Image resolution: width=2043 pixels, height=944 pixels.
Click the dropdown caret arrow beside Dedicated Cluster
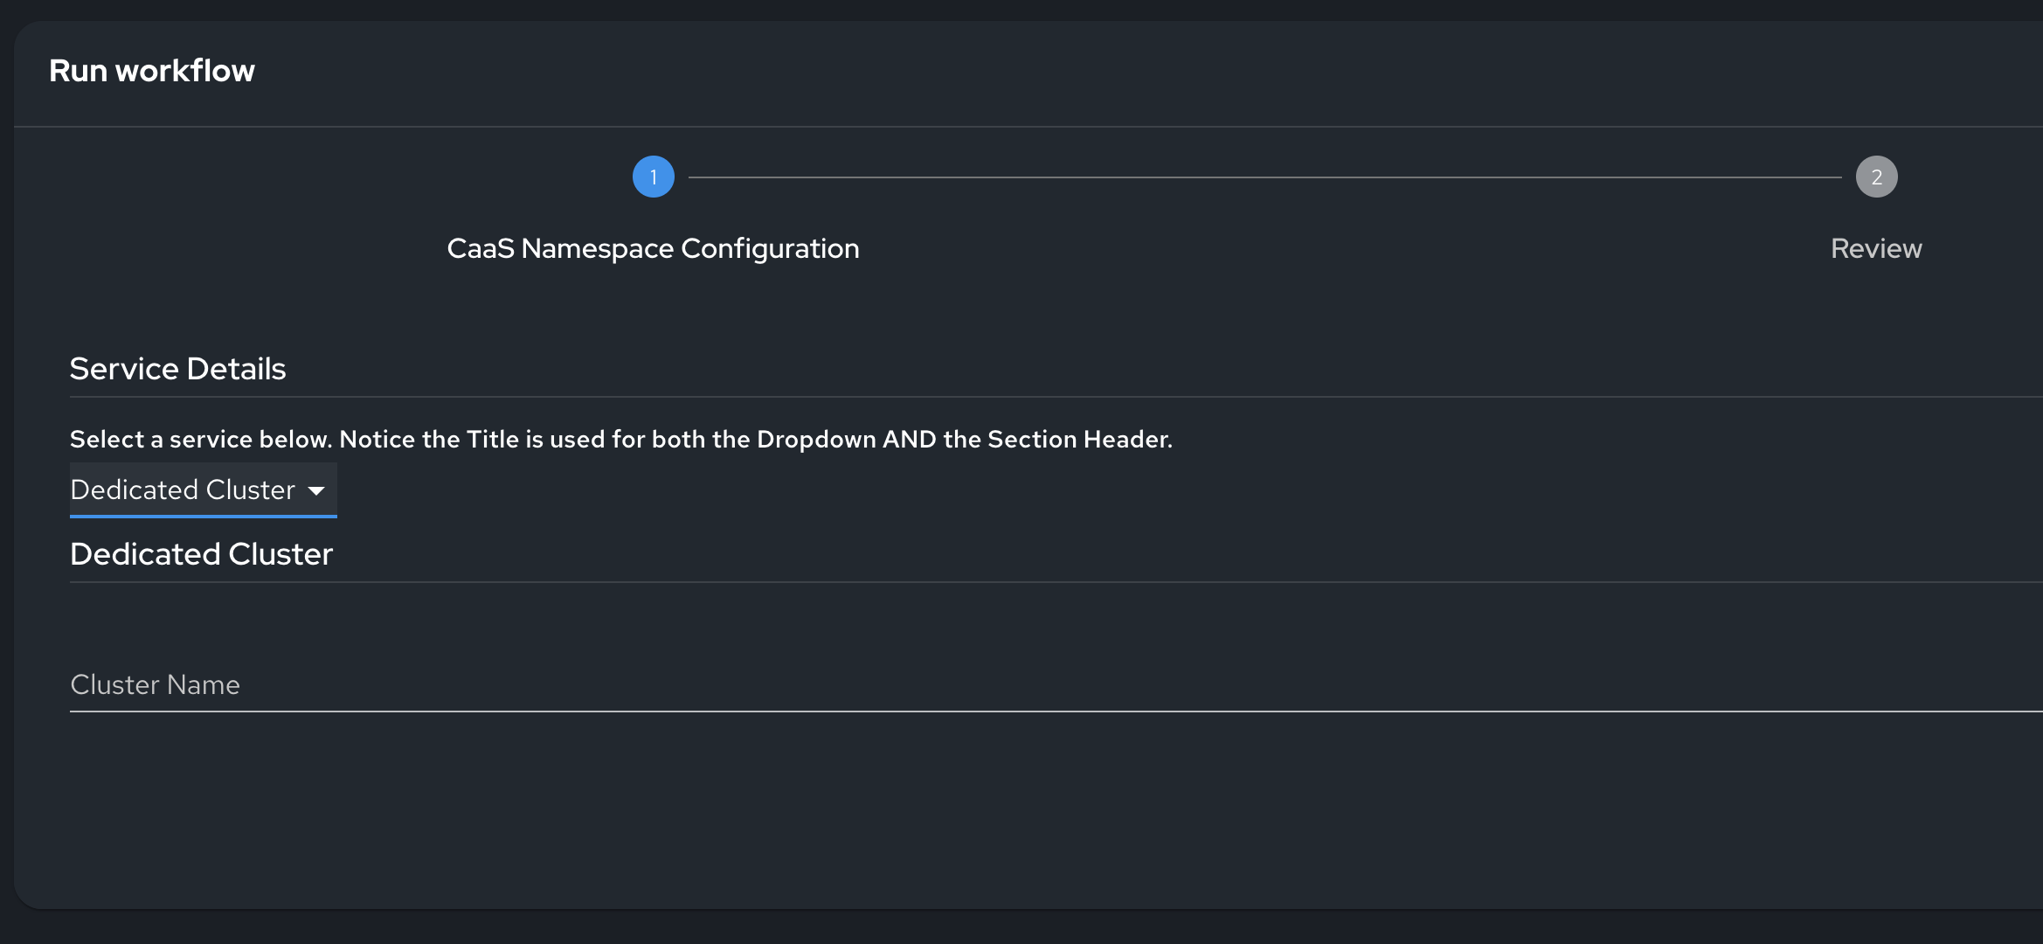click(x=316, y=490)
